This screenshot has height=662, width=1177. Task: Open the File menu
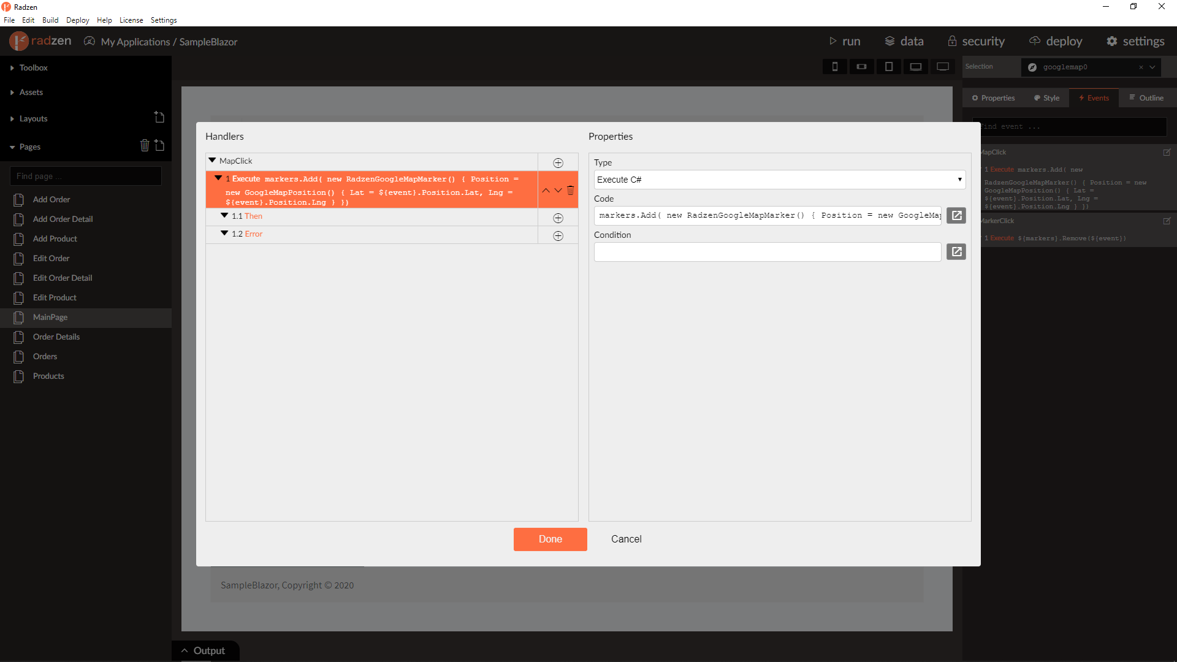(9, 20)
